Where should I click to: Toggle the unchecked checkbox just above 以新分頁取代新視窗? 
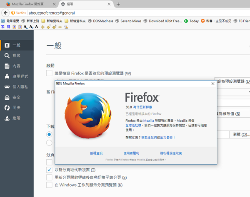(49, 162)
